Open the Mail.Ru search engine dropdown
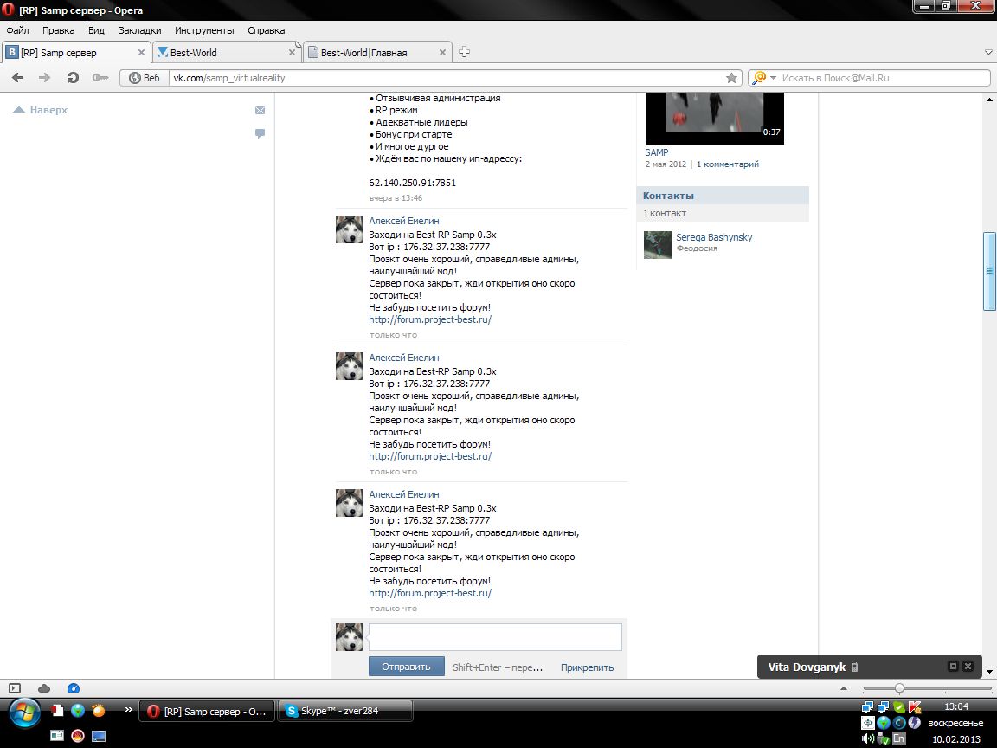 [773, 78]
